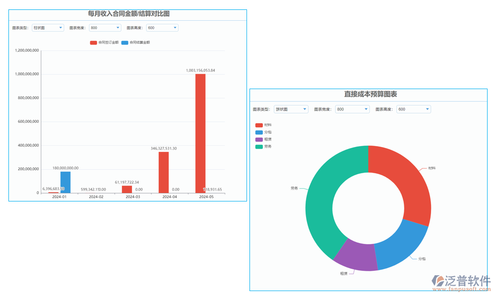Toggle the 分包 legend entry
The height and width of the screenshot is (297, 496).
[x=263, y=132]
